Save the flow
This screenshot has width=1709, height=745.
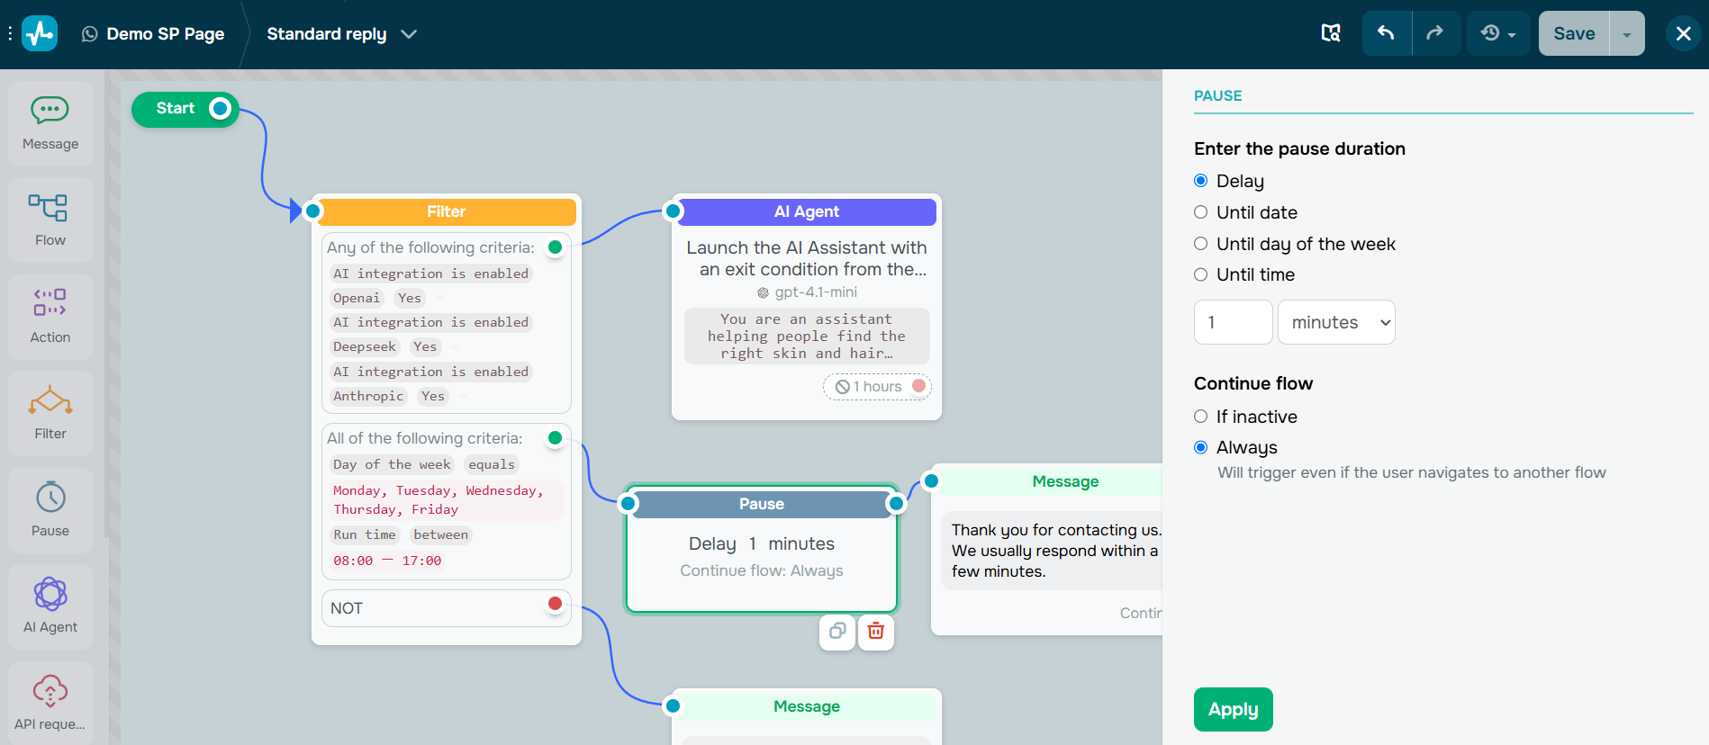tap(1574, 33)
